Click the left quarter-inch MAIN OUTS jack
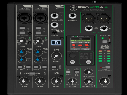This screenshot has height=95, width=127. coord(89,28)
